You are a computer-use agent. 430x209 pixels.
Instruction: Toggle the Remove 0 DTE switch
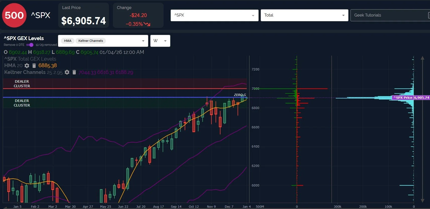(x=30, y=45)
